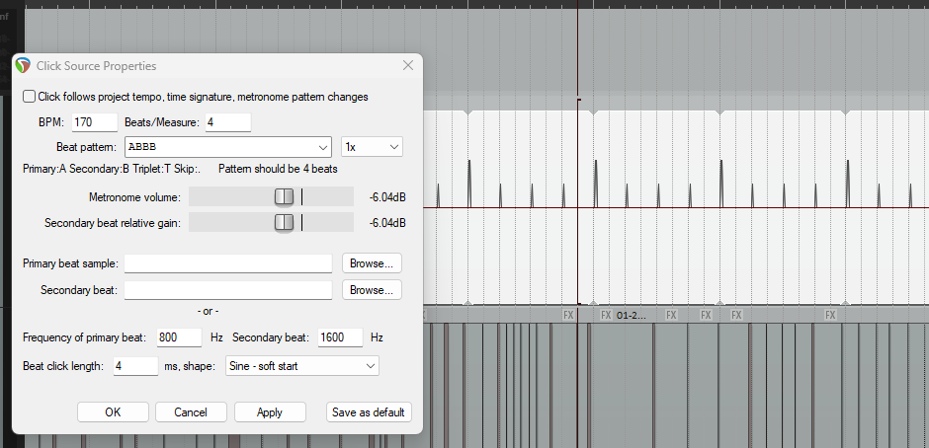Click the Metronome volume slider handle
This screenshot has height=448, width=929.
[284, 197]
